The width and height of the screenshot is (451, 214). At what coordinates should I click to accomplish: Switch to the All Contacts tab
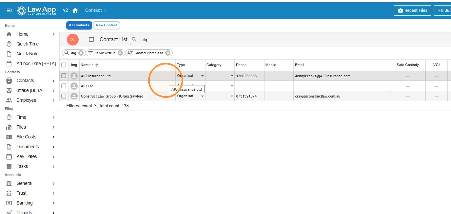pos(79,25)
